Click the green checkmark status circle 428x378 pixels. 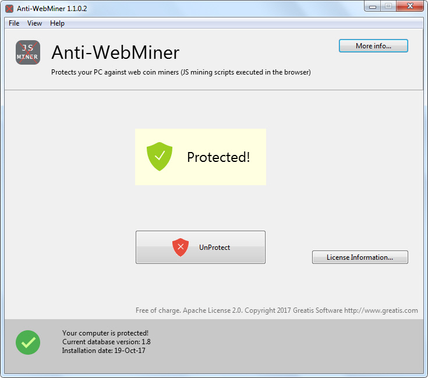(x=28, y=342)
